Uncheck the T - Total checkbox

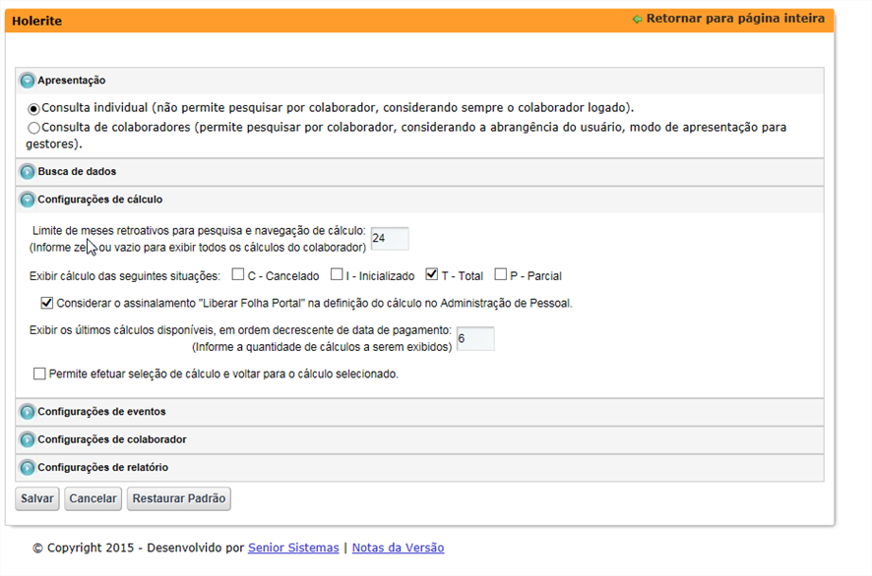tap(431, 275)
